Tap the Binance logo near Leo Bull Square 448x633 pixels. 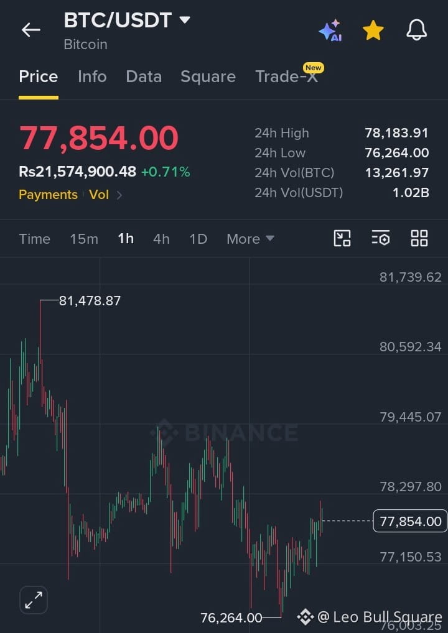pyautogui.click(x=305, y=617)
